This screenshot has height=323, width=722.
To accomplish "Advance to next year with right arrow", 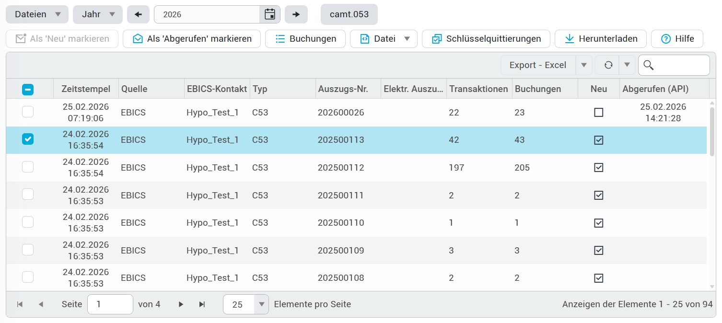I will (x=296, y=14).
